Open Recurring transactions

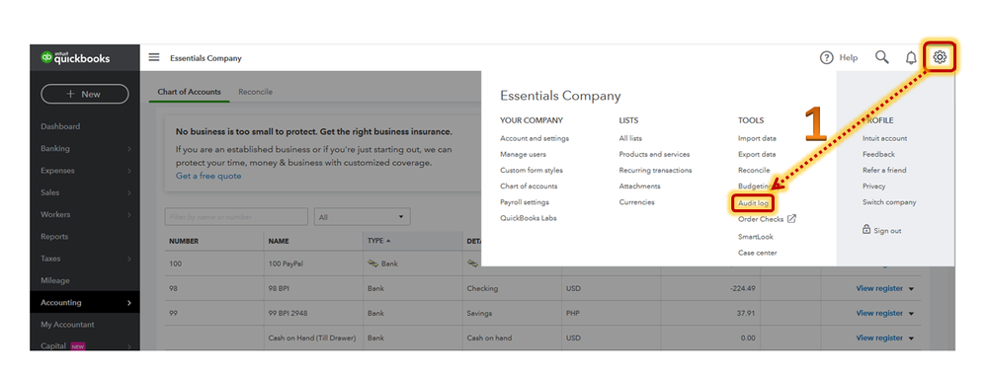[655, 171]
